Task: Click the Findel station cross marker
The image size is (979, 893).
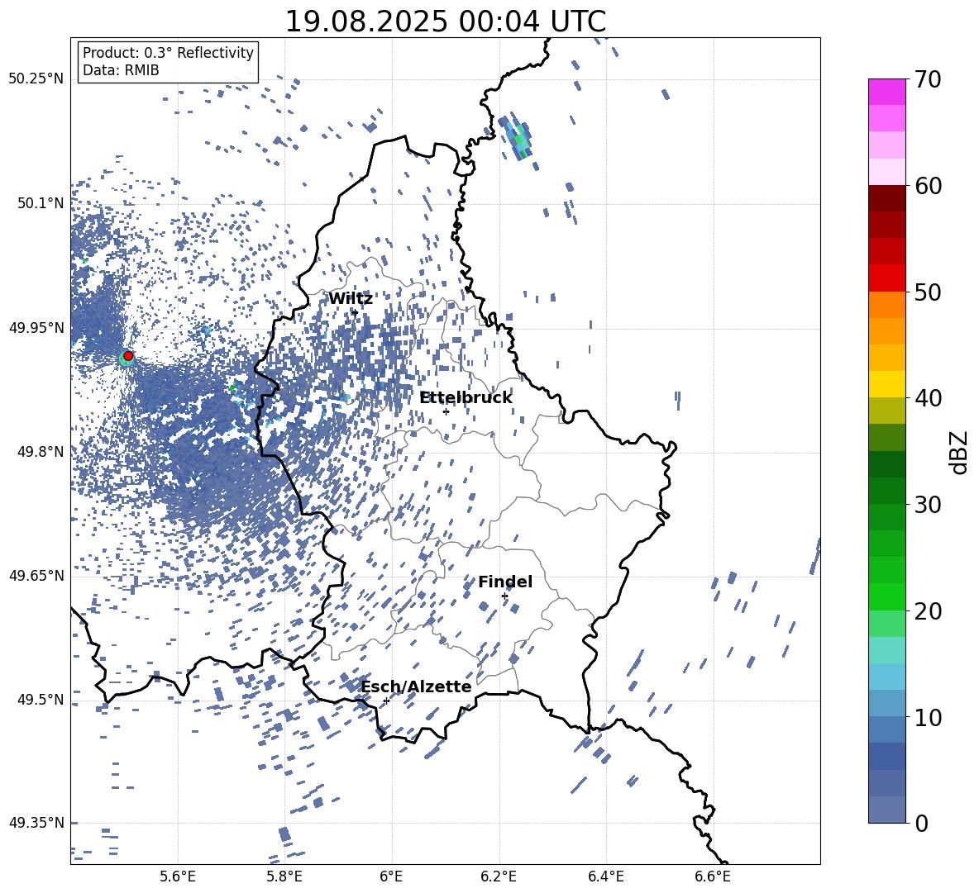Action: [504, 596]
